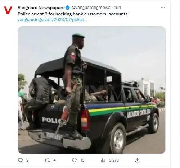Click the blue verified badge icon
The width and height of the screenshot is (180, 168).
(x=68, y=8)
